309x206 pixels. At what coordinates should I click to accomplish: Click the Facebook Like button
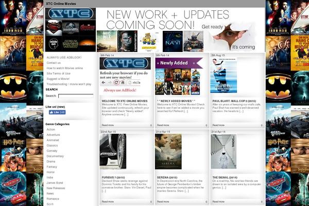(x=57, y=112)
